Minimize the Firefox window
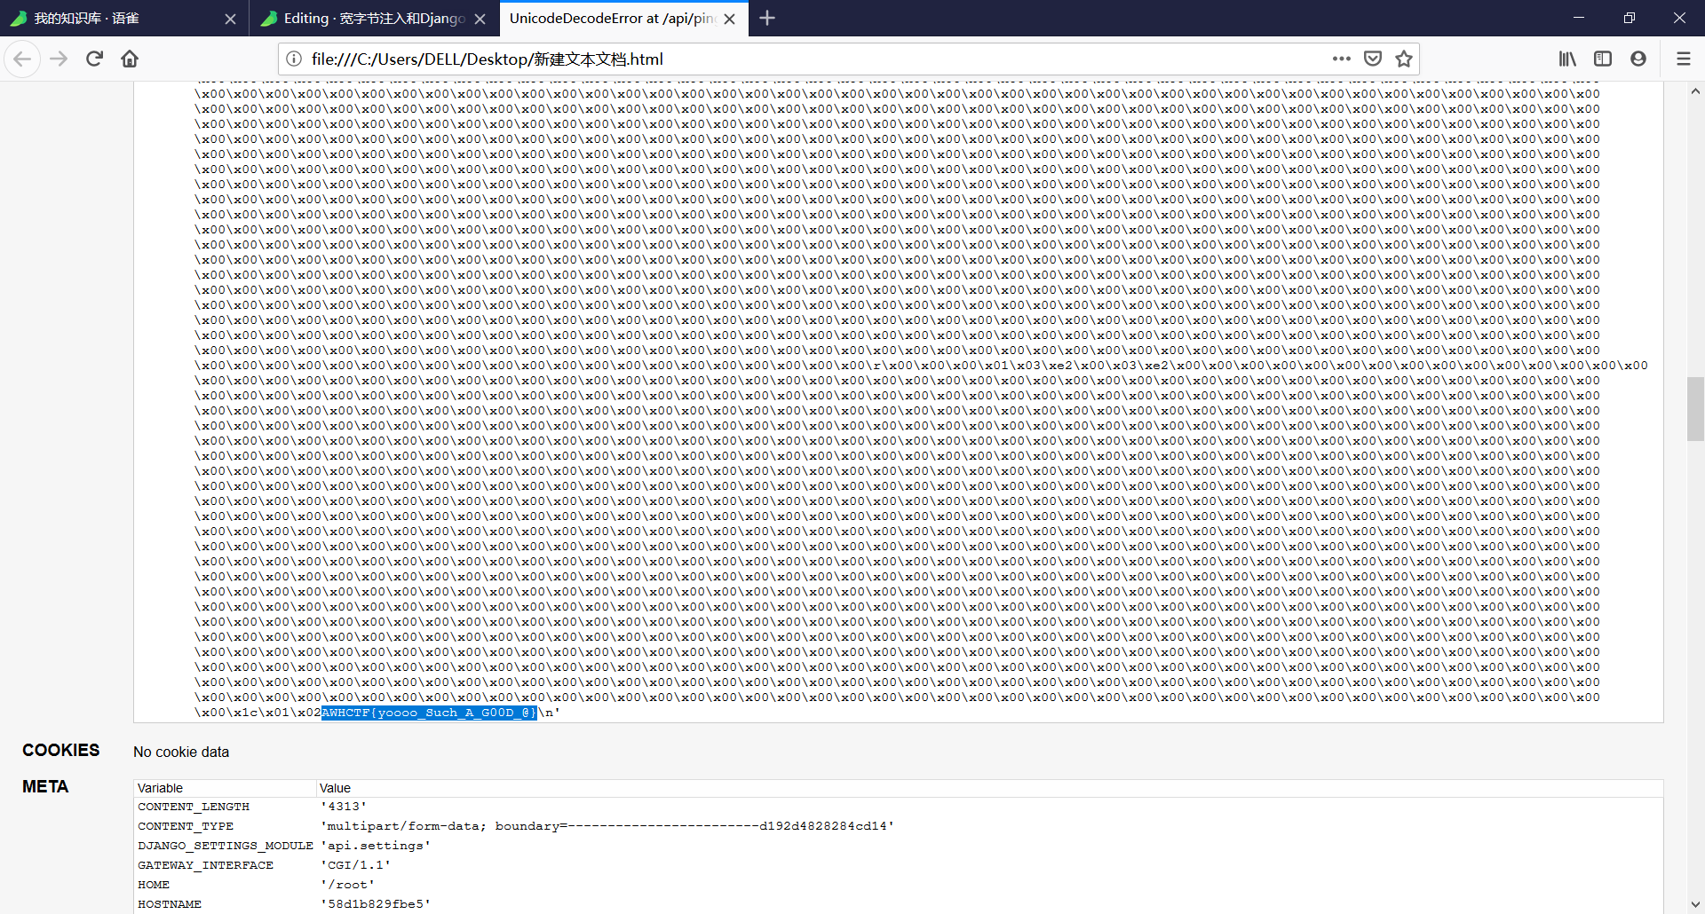 tap(1579, 18)
